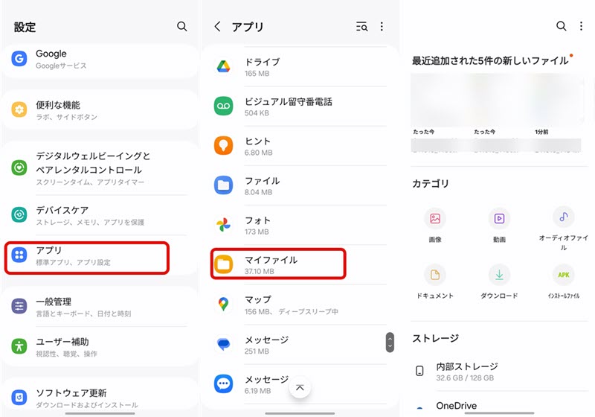This screenshot has width=595, height=417.
Task: Open the インストールファイル APK category
Action: [x=564, y=281]
